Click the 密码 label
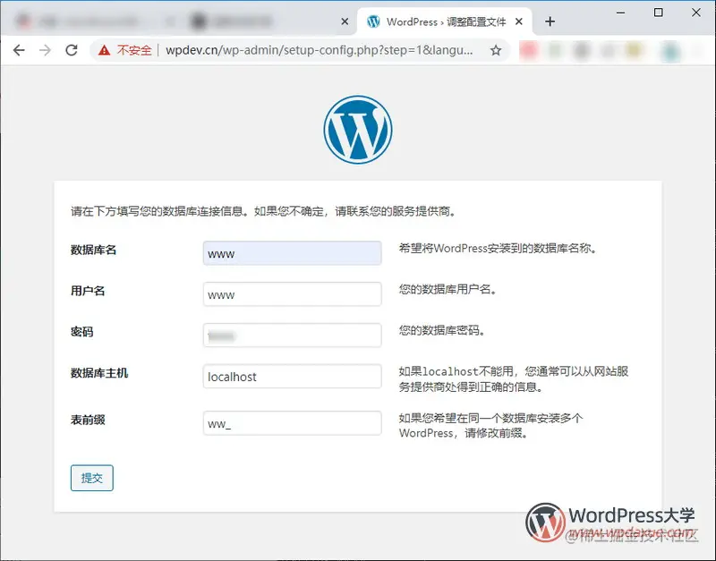The width and height of the screenshot is (716, 561). [81, 332]
